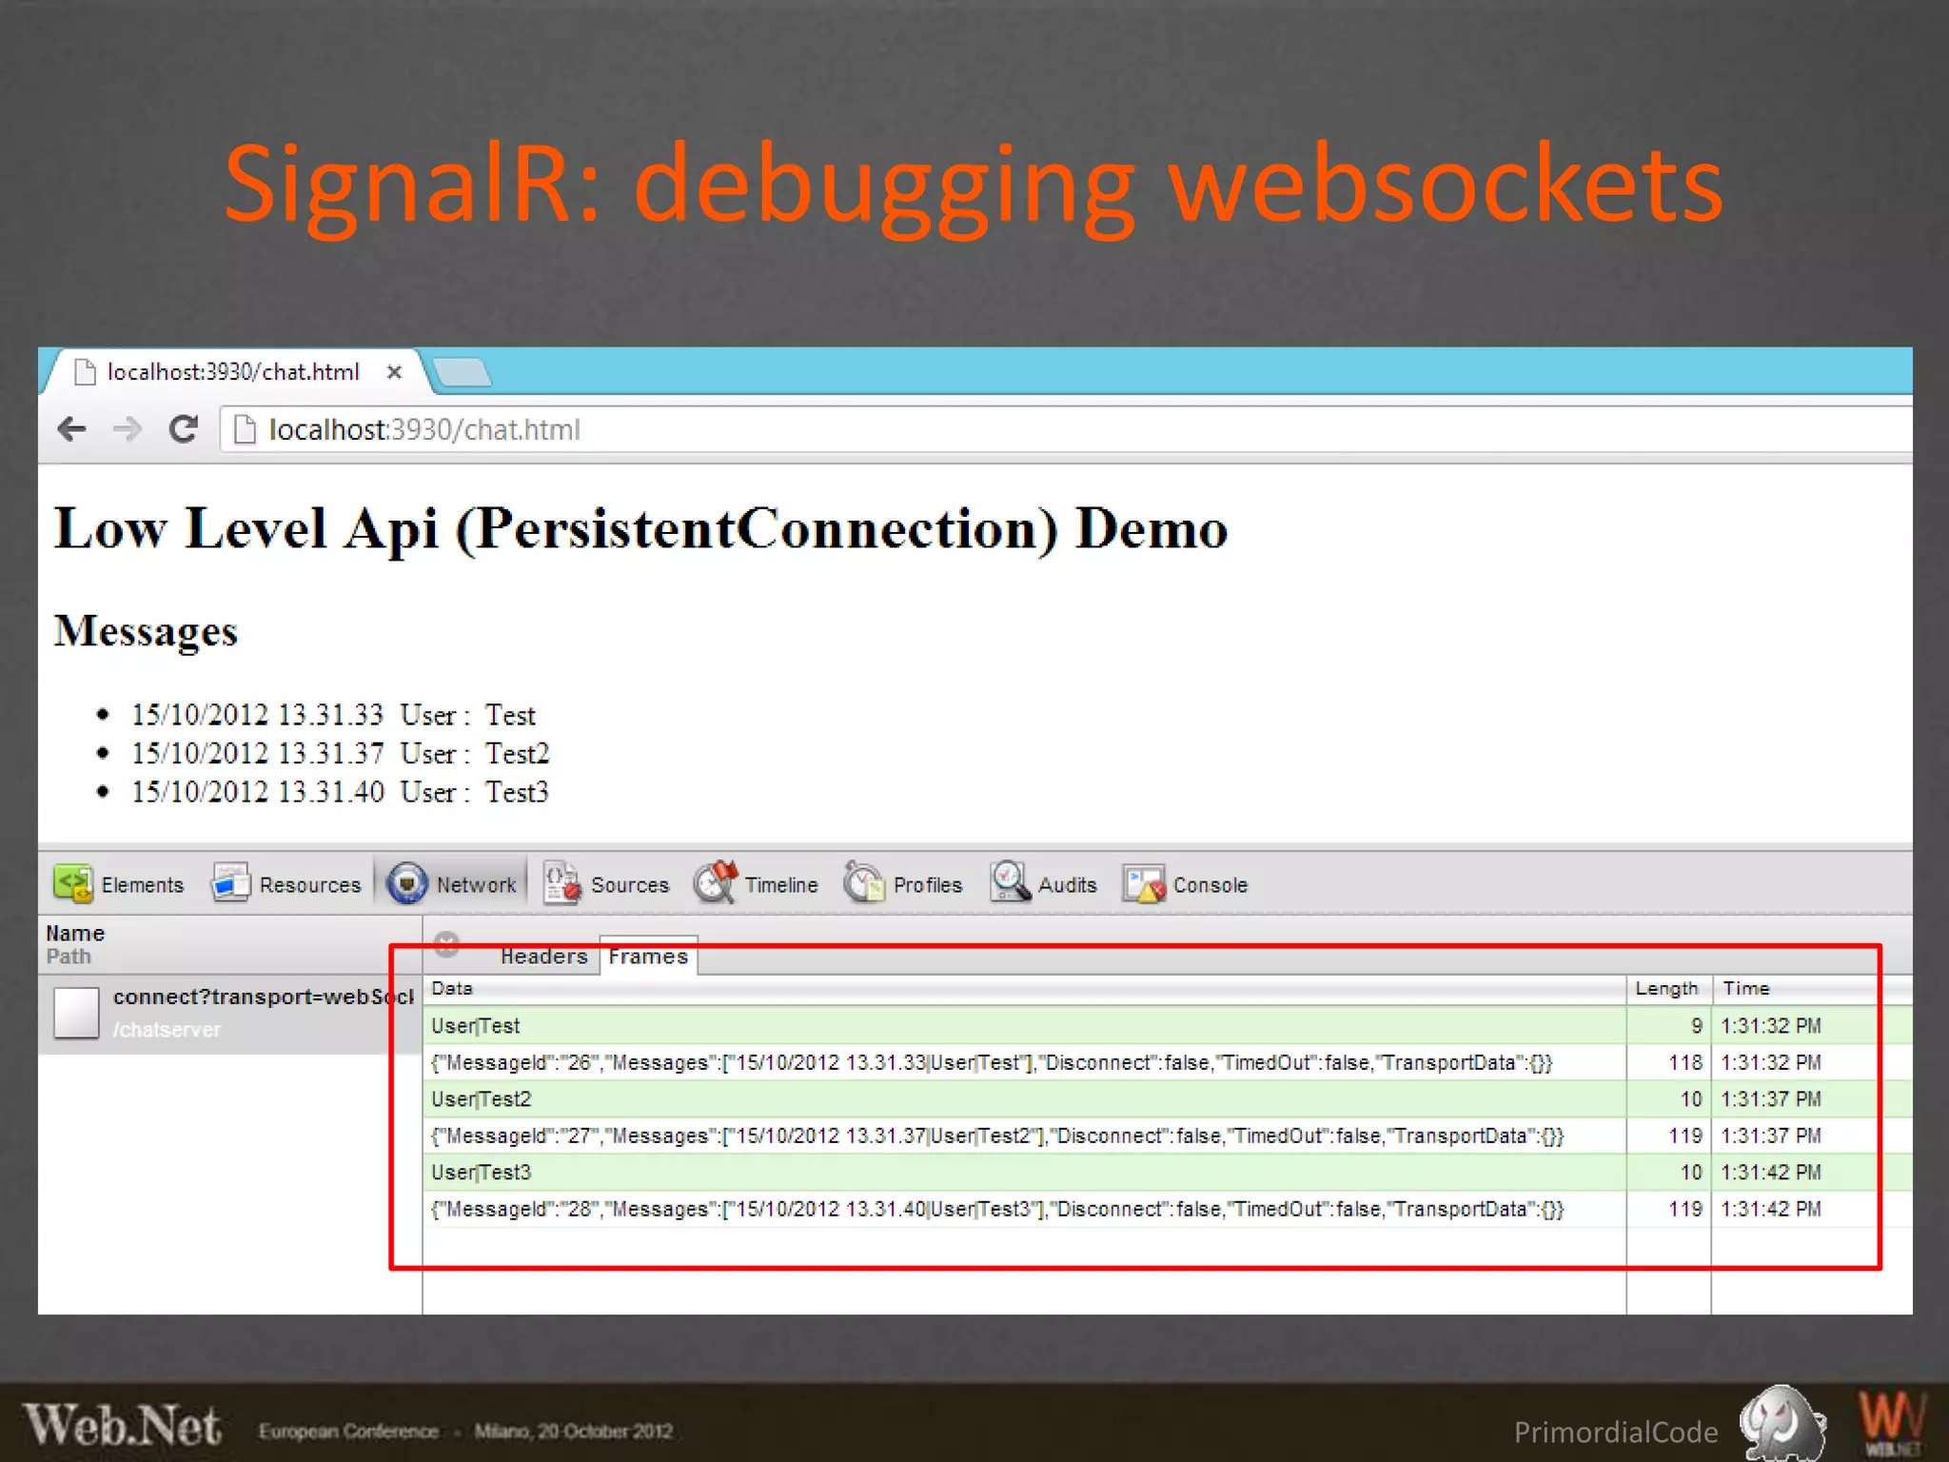
Task: Switch to the Frames tab
Action: (648, 957)
